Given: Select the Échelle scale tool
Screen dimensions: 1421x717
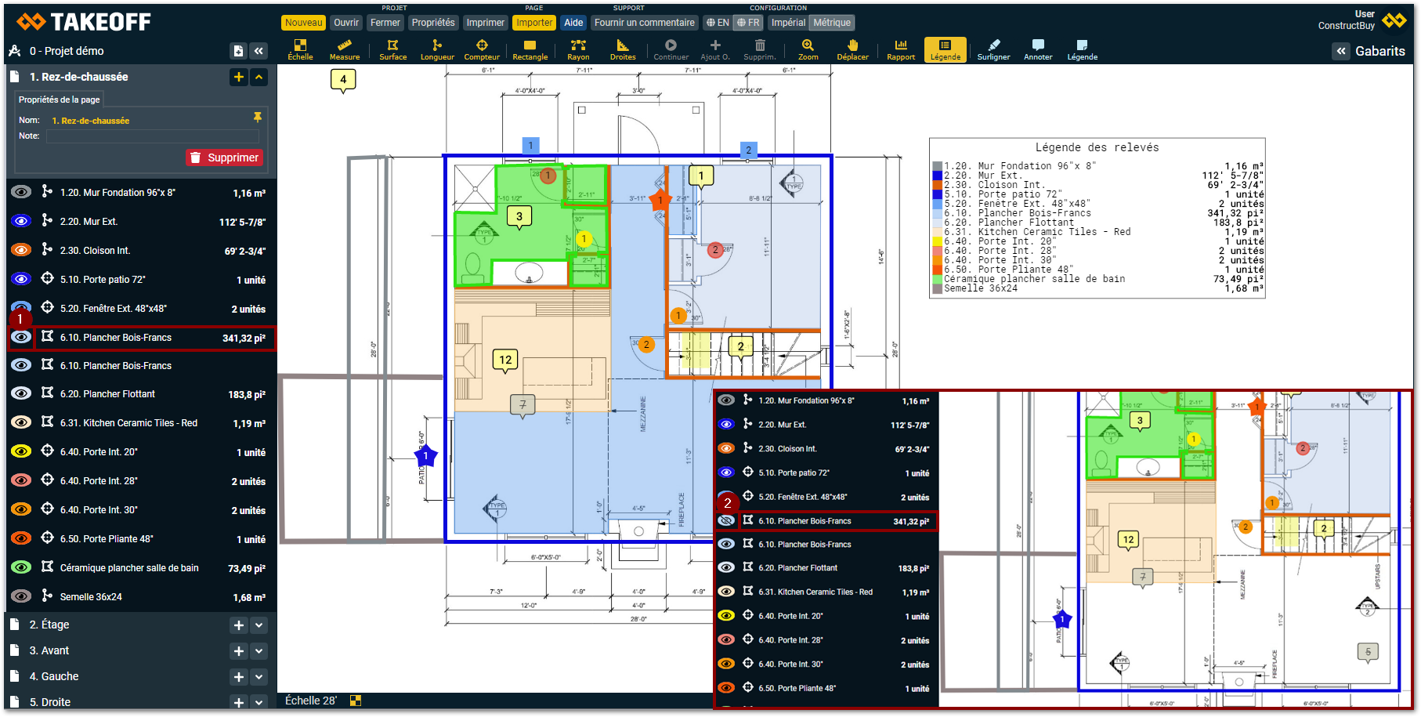Looking at the screenshot, I should [x=300, y=49].
